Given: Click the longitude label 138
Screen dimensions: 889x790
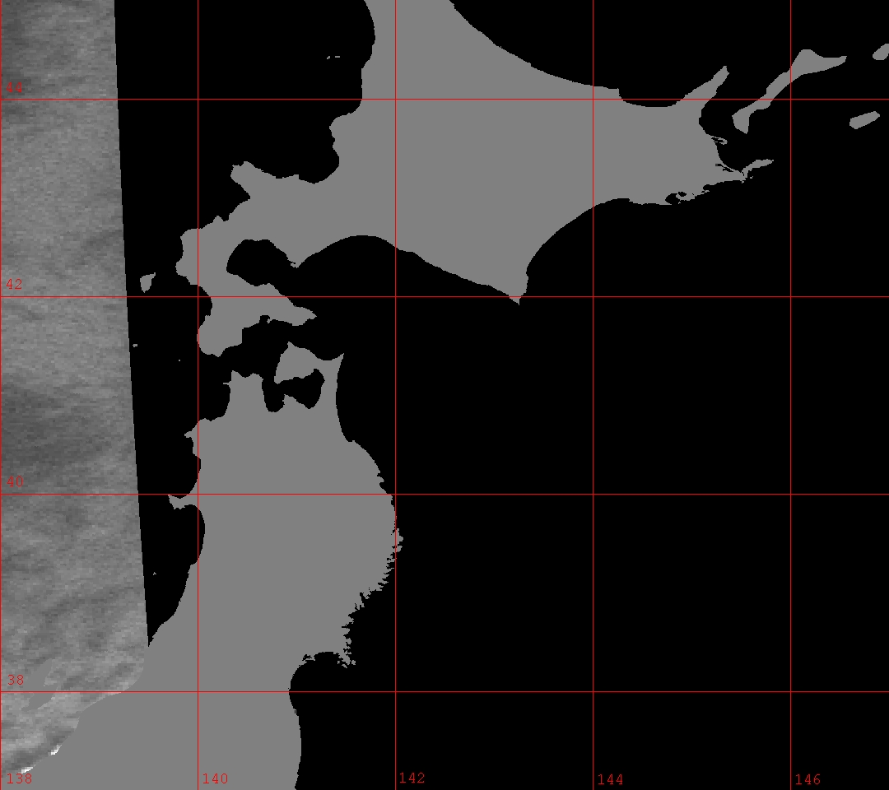Looking at the screenshot, I should (x=19, y=778).
